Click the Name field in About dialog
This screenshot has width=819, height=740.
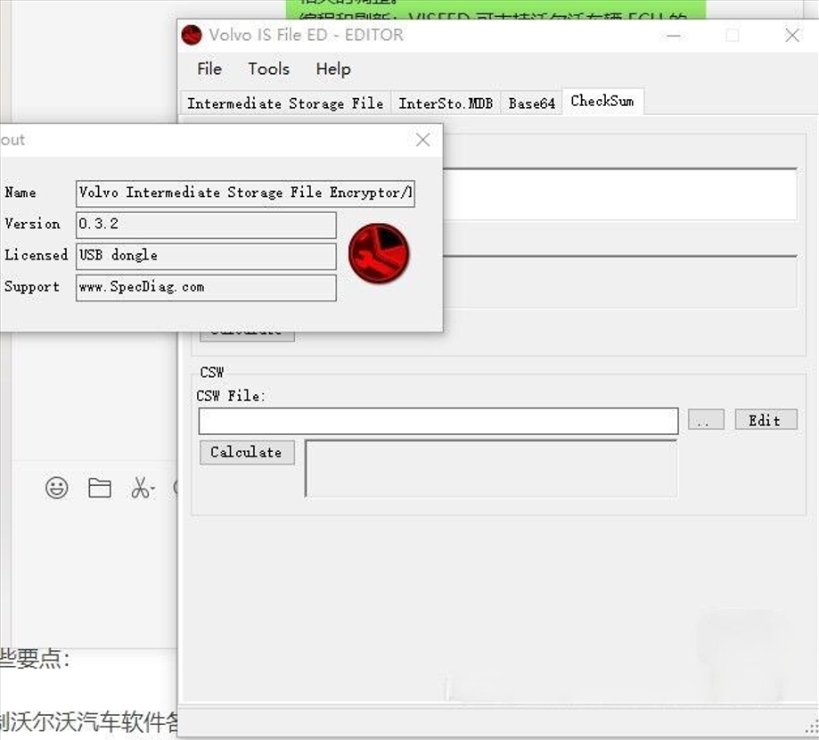point(245,193)
